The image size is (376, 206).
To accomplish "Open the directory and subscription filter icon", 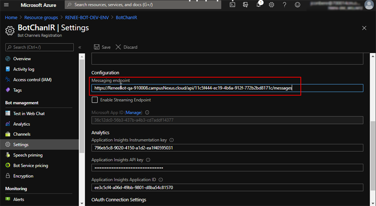I will pos(245,5).
